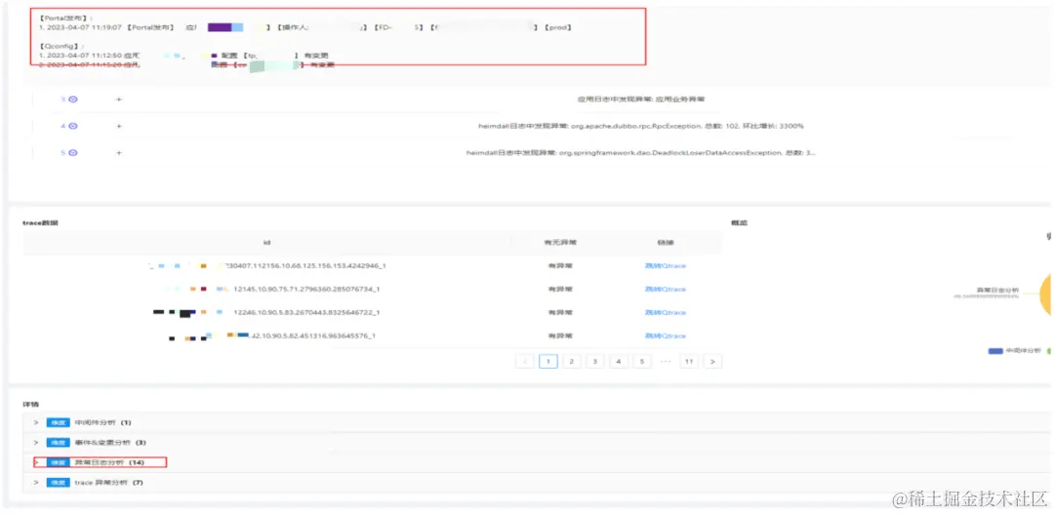Select page 1 in trace pagination
The height and width of the screenshot is (515, 1054).
(x=548, y=361)
